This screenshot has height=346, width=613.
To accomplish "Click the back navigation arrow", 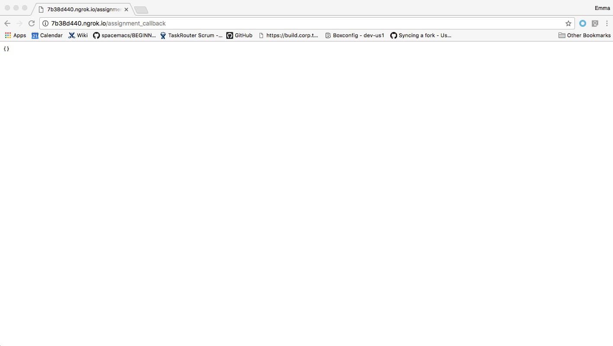I will pyautogui.click(x=7, y=23).
